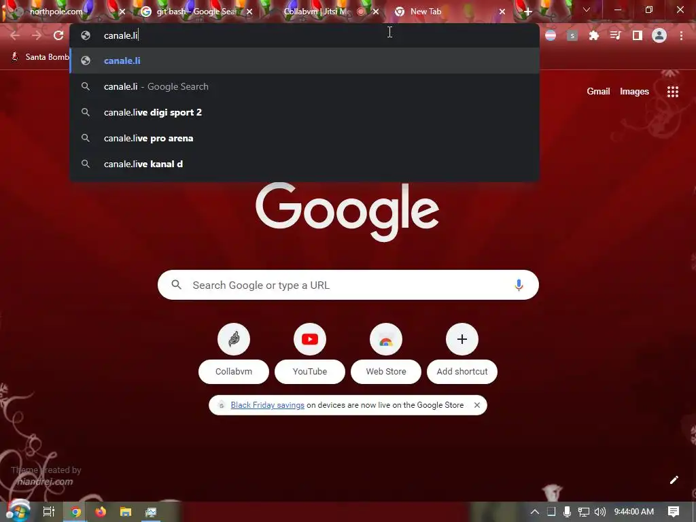The height and width of the screenshot is (522, 696).
Task: Open the media controls playlist icon
Action: click(615, 35)
